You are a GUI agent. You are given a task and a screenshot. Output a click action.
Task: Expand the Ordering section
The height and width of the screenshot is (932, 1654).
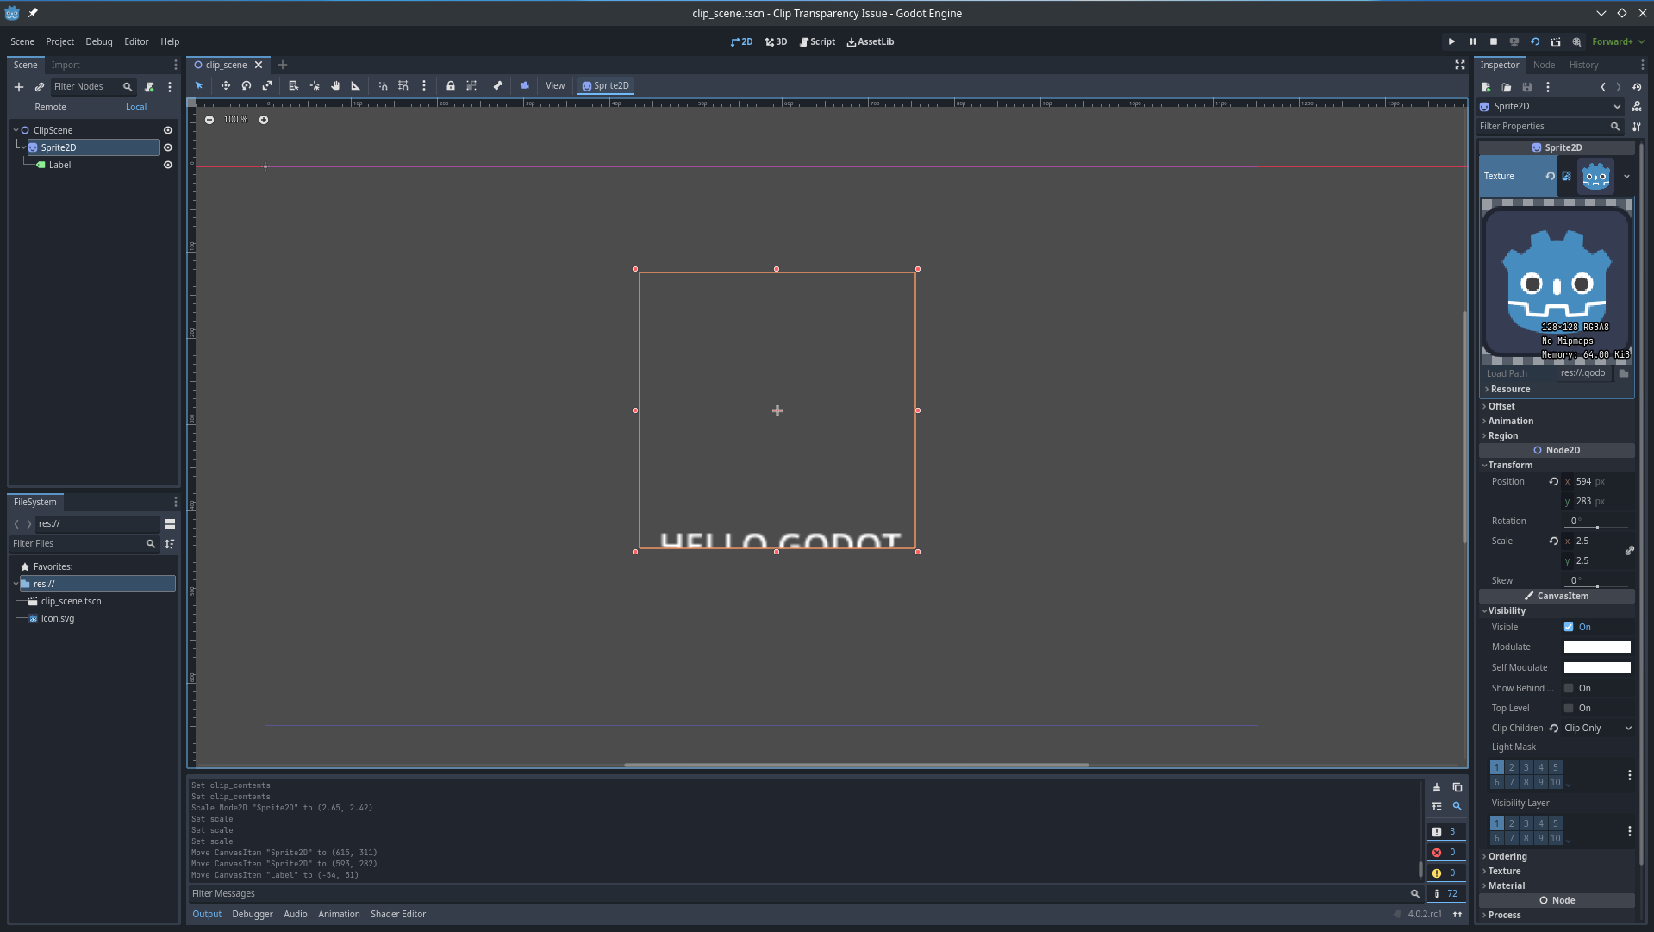(x=1557, y=856)
